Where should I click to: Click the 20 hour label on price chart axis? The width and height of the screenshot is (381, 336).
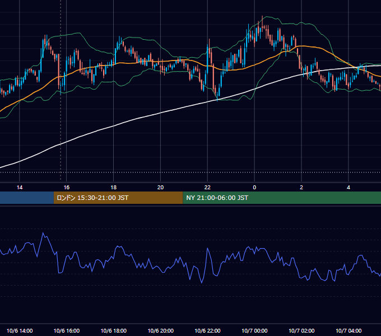(x=160, y=188)
